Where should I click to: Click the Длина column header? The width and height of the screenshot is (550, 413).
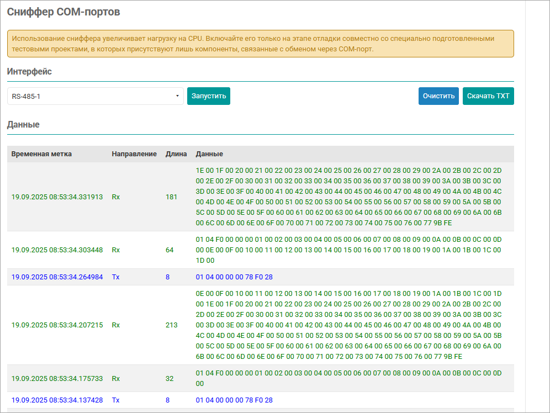(176, 154)
